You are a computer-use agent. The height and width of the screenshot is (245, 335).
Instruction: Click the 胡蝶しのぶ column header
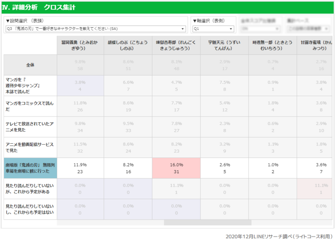[127, 45]
